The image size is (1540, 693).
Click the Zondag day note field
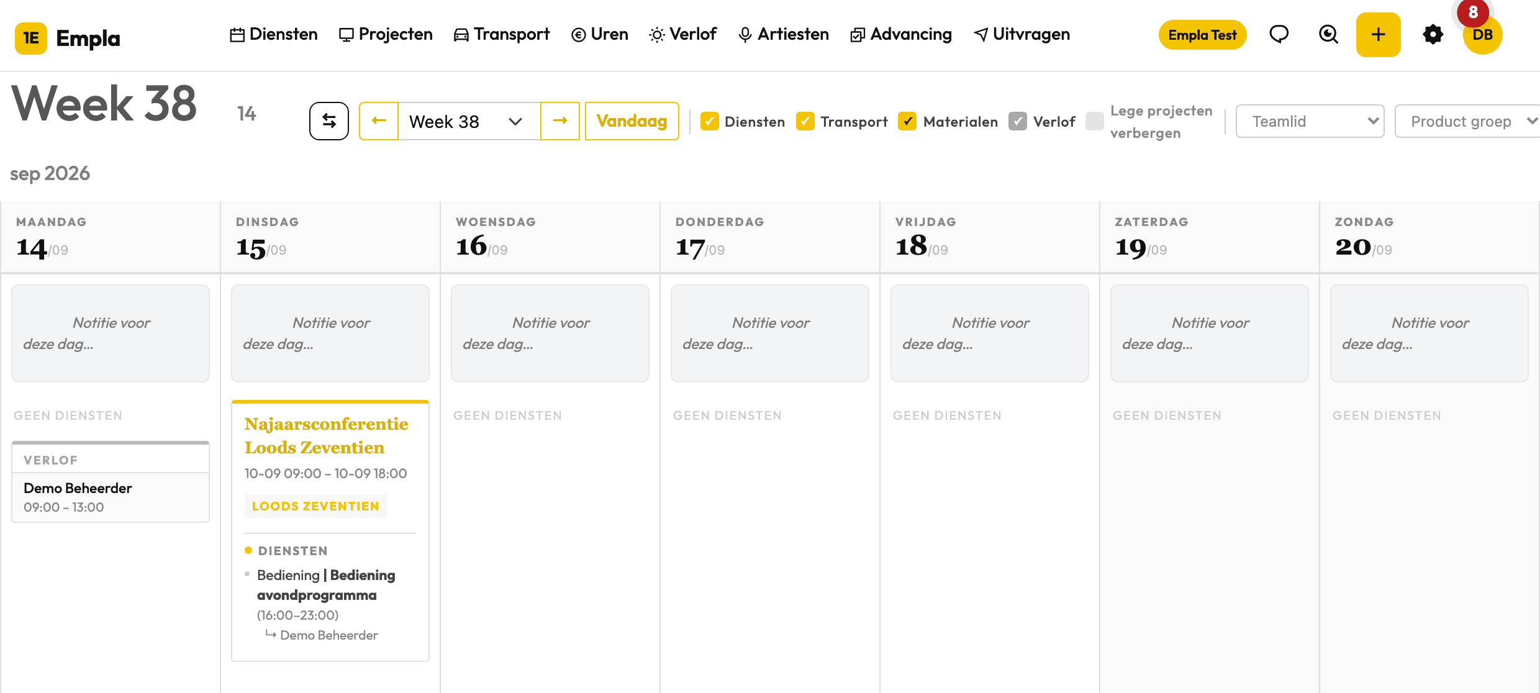coord(1429,333)
